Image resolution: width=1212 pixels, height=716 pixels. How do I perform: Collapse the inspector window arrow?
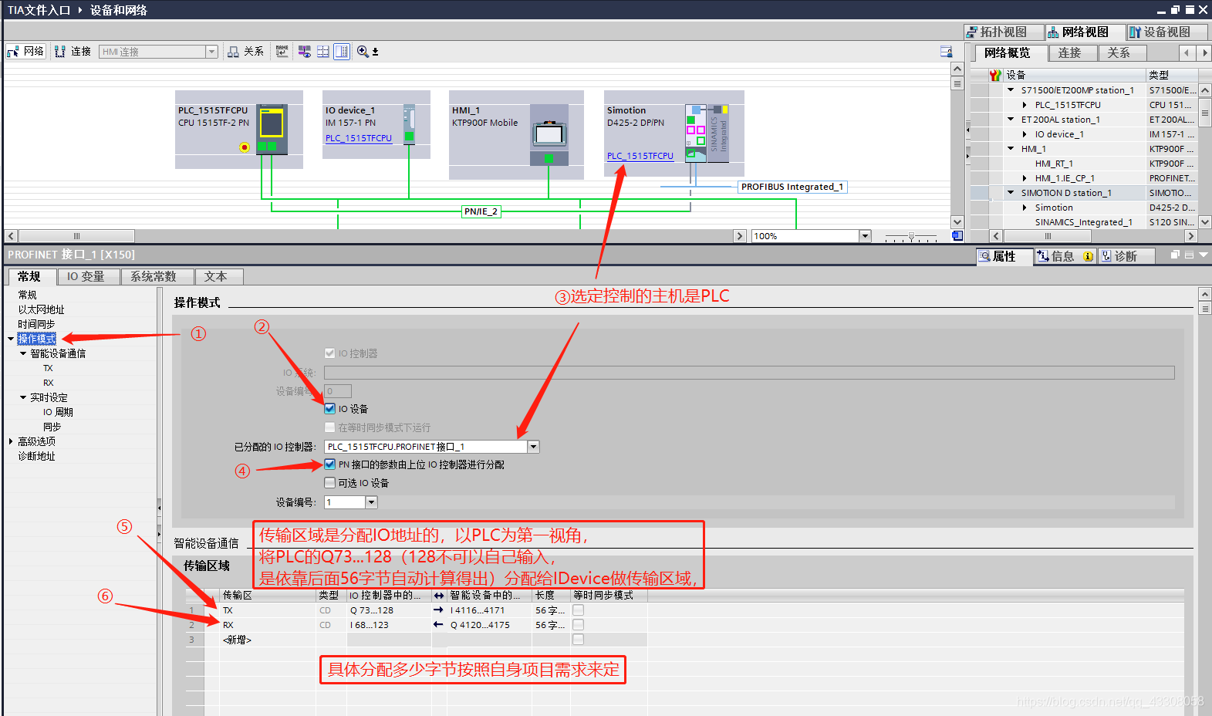click(x=1204, y=255)
